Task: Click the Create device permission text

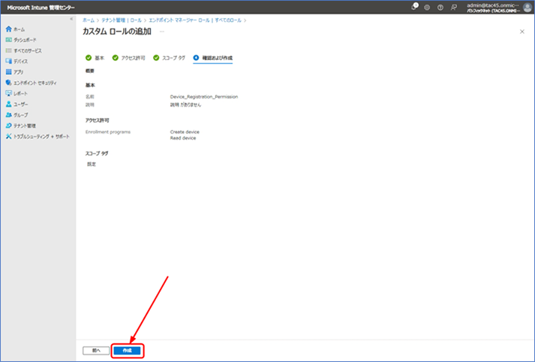Action: pos(185,132)
